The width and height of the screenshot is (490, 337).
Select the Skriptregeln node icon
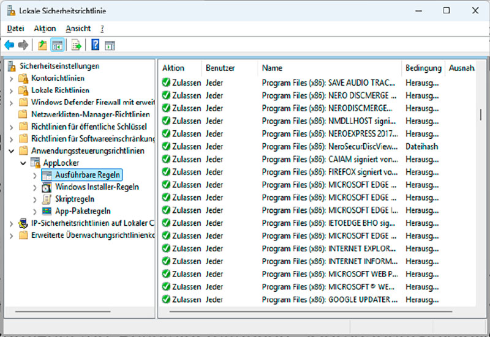(47, 199)
